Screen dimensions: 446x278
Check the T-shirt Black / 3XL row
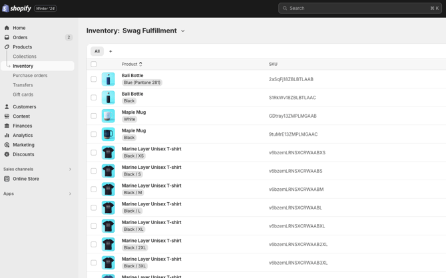94,263
